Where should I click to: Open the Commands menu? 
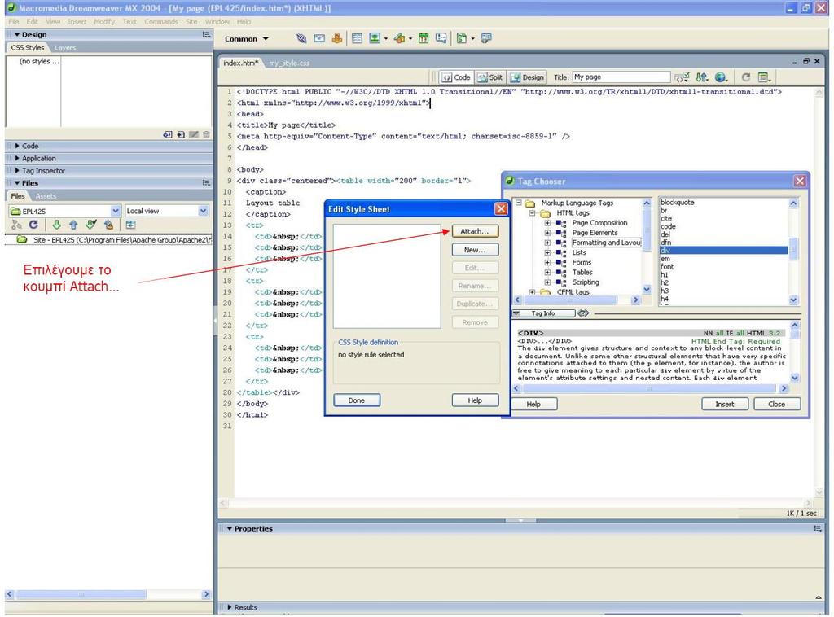click(160, 22)
